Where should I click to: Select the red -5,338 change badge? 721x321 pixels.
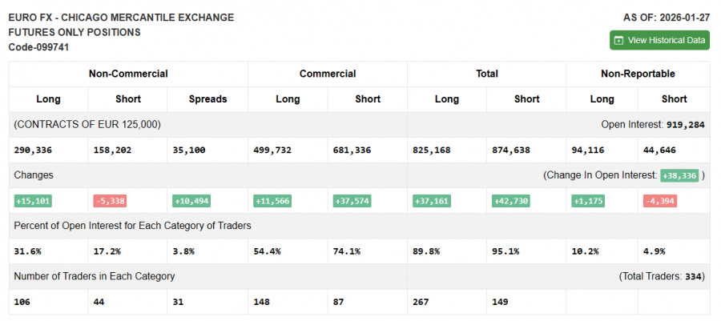pyautogui.click(x=109, y=201)
